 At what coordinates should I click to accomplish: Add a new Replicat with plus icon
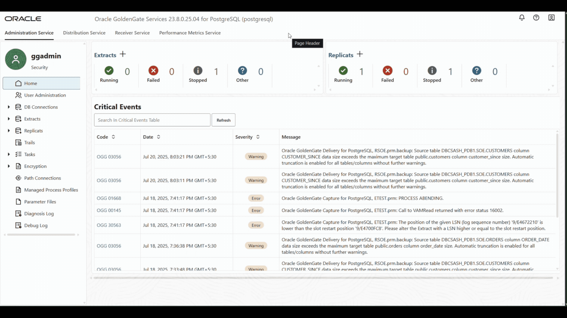coord(360,54)
